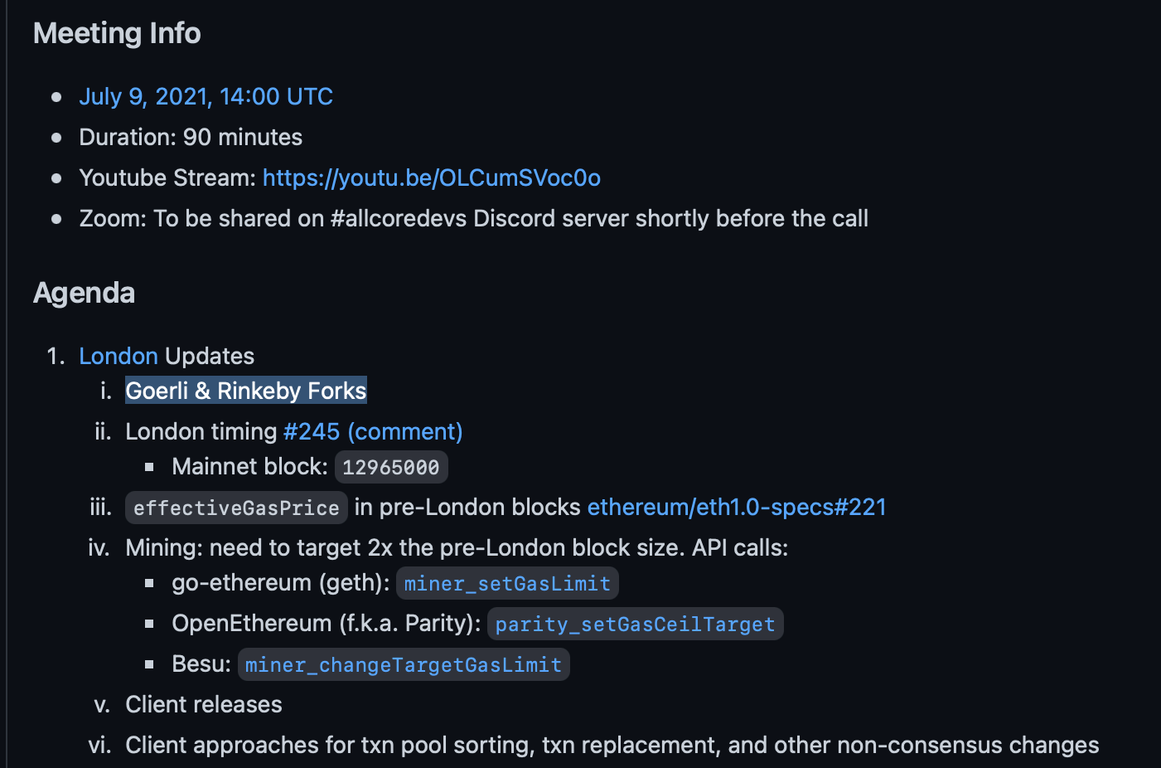Open ethereum/eth1.0-specs#221 link
This screenshot has height=768, width=1161.
[x=737, y=508]
